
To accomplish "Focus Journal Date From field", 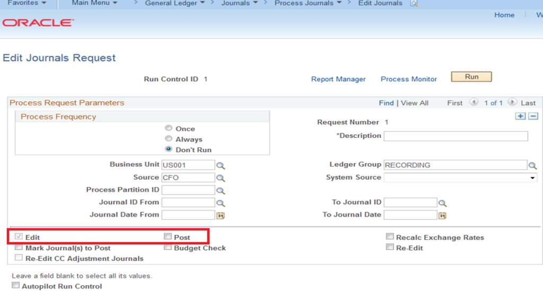I will [x=188, y=215].
